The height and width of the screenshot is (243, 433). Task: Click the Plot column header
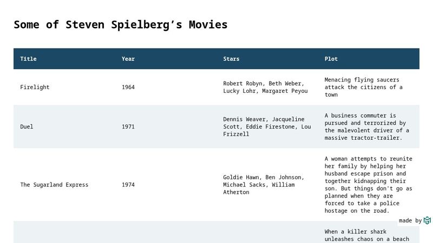tap(331, 59)
